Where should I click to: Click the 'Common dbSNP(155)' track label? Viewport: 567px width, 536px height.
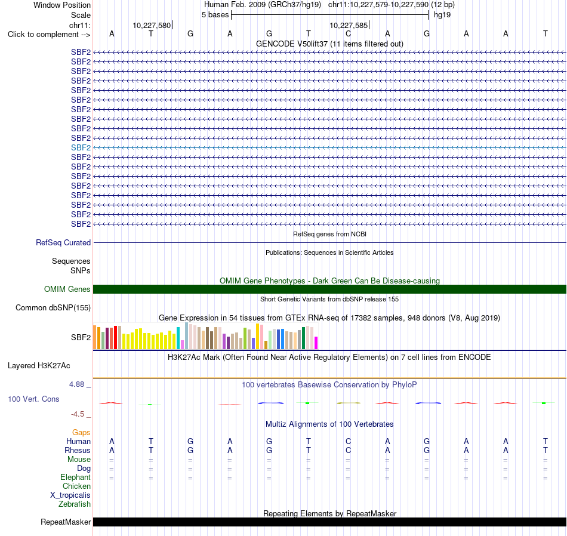tap(53, 308)
